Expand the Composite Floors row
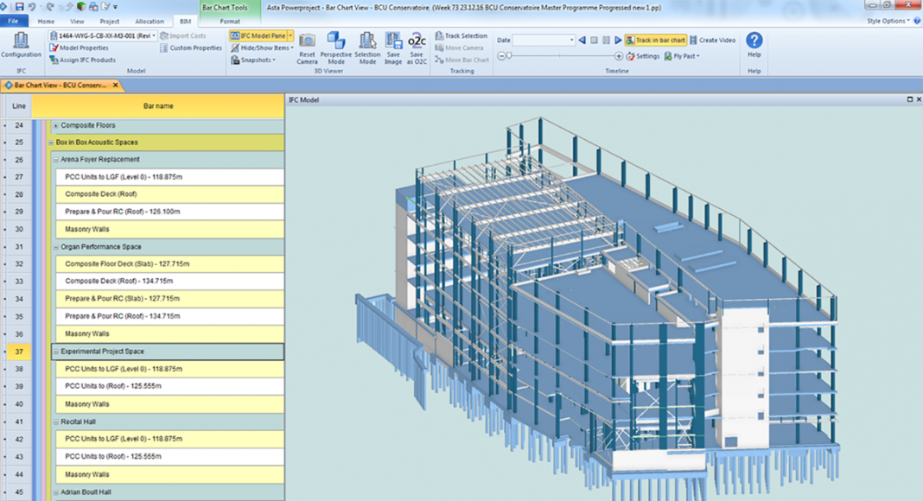 coord(55,125)
